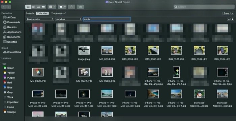Select iPhone-11-Pro-Max-Ca...ide-2.jpg file

click(130, 94)
